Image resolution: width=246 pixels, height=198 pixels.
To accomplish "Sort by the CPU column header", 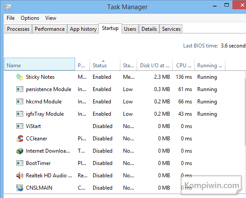I will [184, 64].
